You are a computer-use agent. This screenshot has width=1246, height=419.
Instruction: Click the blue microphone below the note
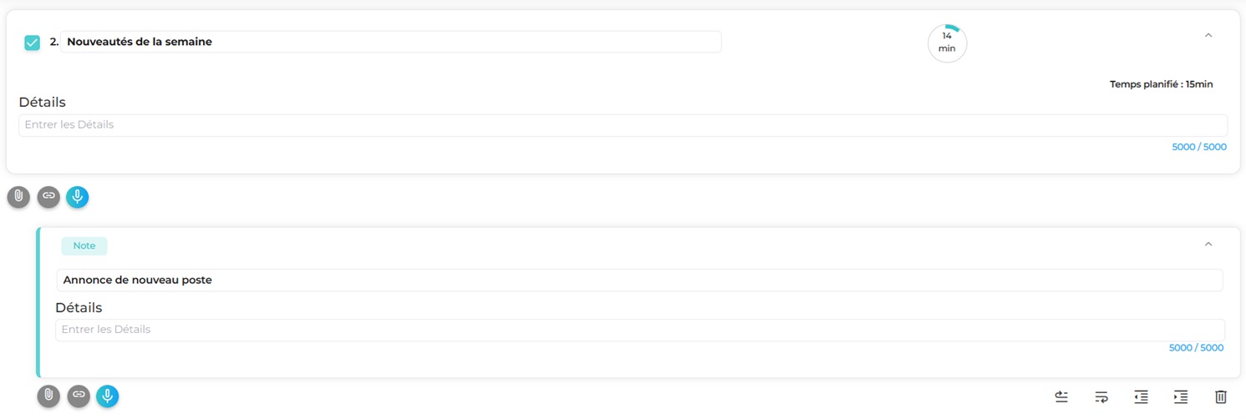108,396
